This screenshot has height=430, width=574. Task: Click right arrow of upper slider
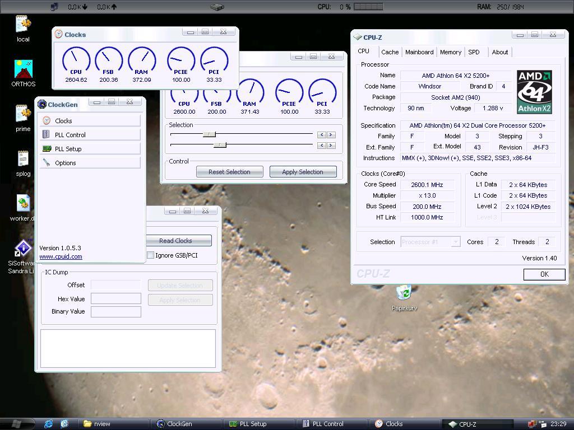pyautogui.click(x=331, y=134)
